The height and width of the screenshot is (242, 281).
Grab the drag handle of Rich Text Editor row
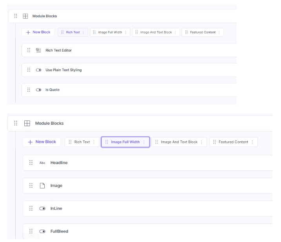coord(29,50)
